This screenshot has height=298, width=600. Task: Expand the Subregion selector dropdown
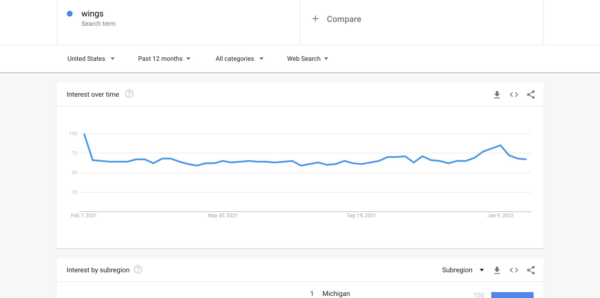pos(463,270)
